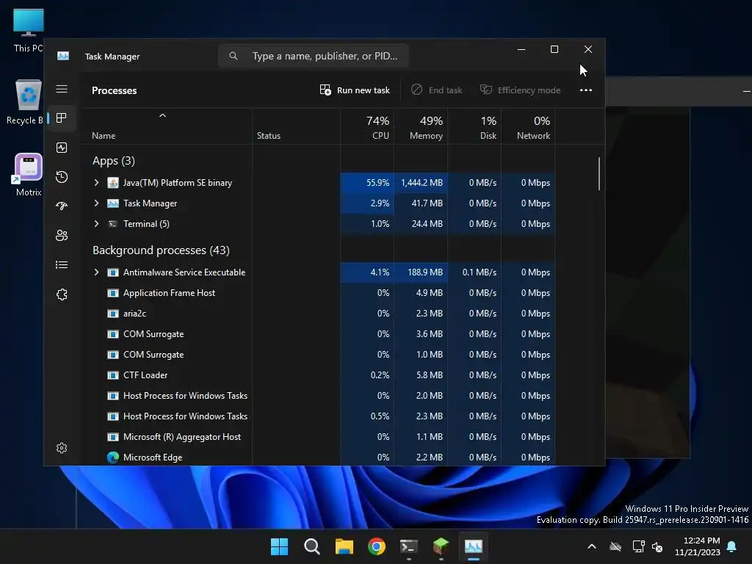Viewport: 752px width, 564px height.
Task: Open Startup apps in sidebar
Action: click(x=62, y=206)
